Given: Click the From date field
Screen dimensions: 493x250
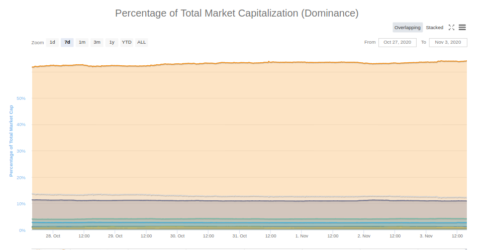Looking at the screenshot, I should 398,42.
